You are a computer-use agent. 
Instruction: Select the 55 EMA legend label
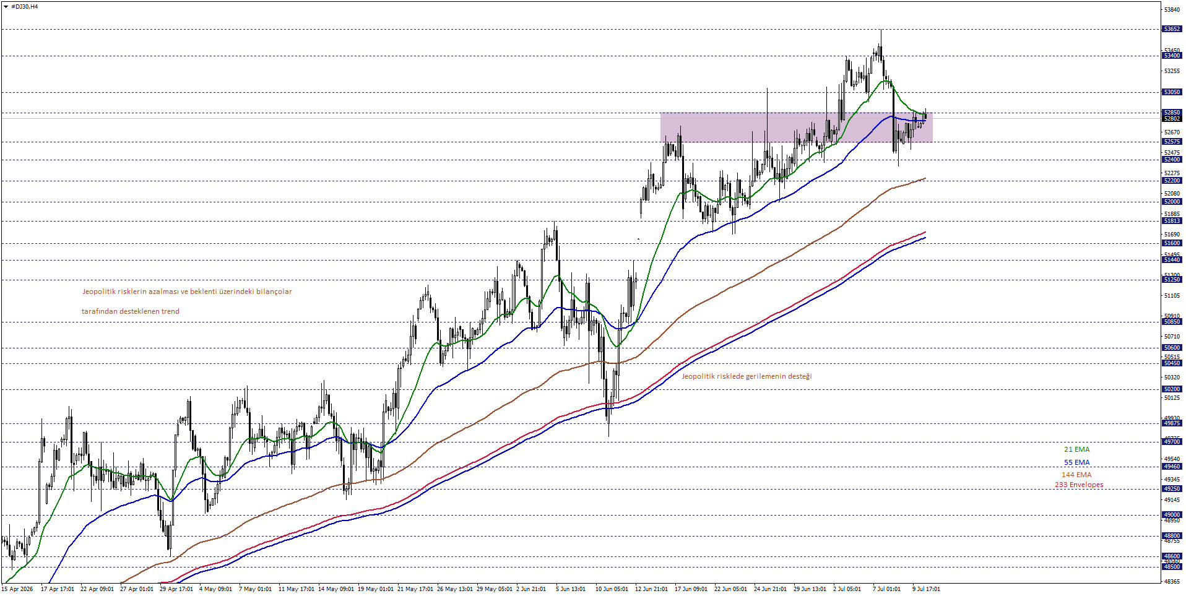tap(1076, 463)
